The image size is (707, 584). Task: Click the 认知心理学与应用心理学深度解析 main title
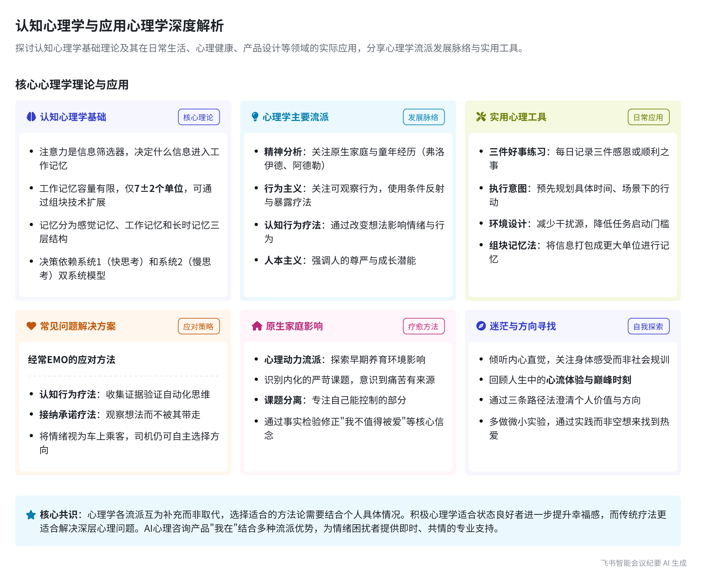120,26
